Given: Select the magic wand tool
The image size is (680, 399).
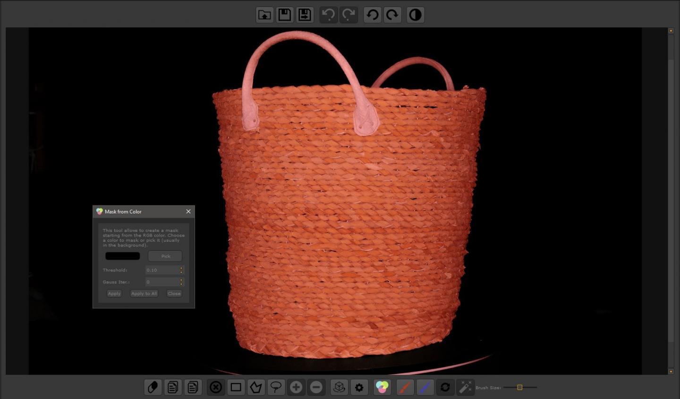Looking at the screenshot, I should point(465,387).
